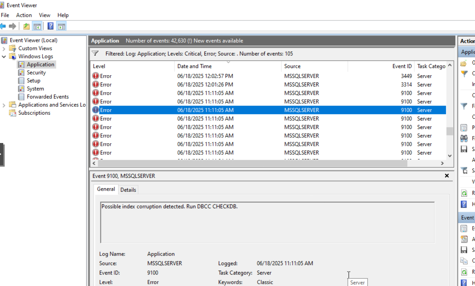Select Applications and Services Logs folder
The height and width of the screenshot is (286, 475).
pos(52,105)
